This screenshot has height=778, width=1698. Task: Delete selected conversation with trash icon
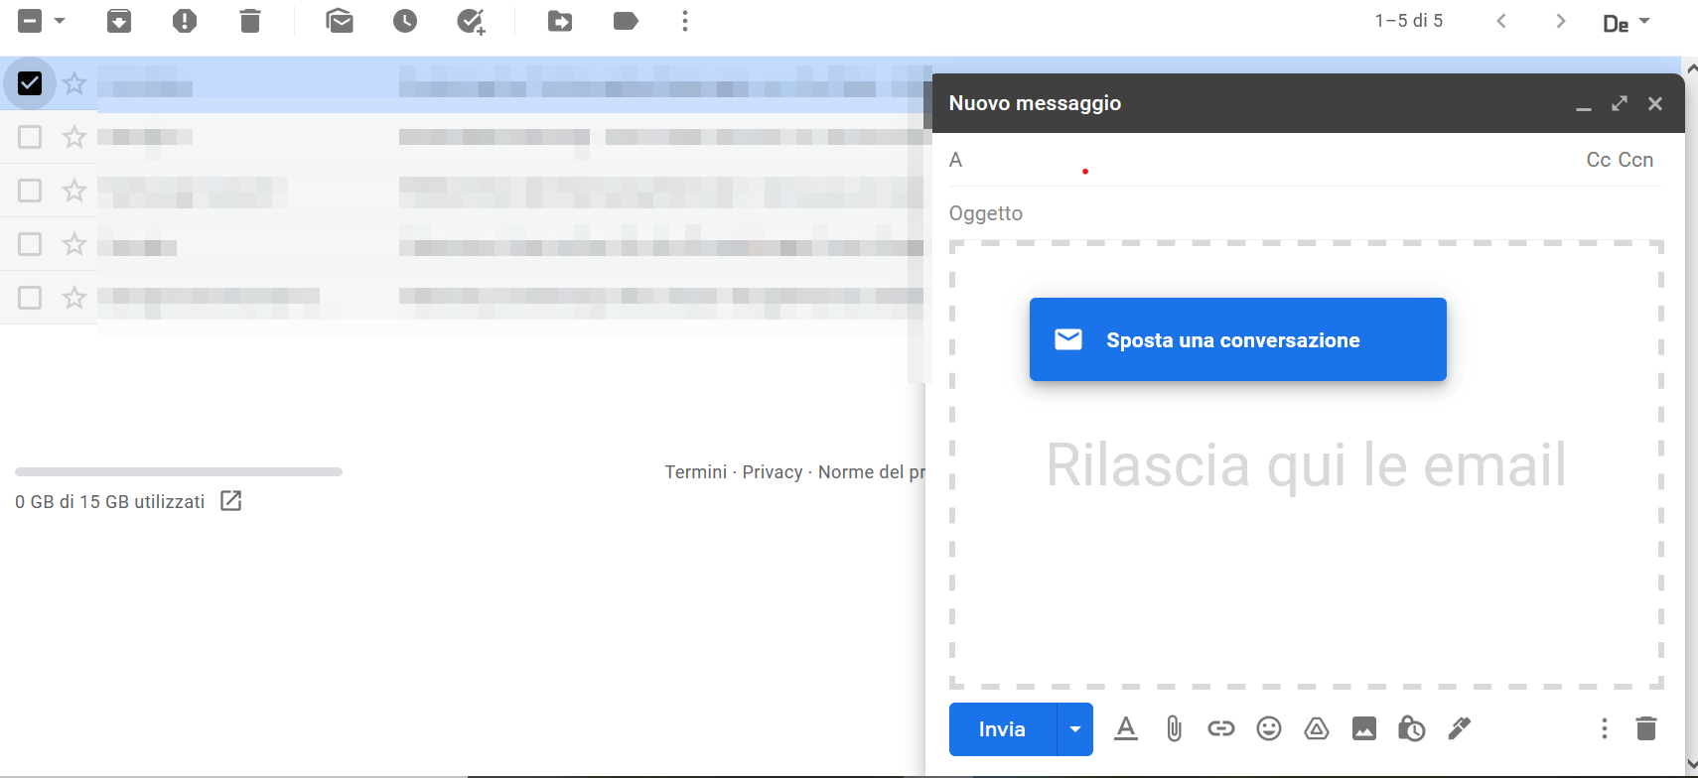point(250,21)
